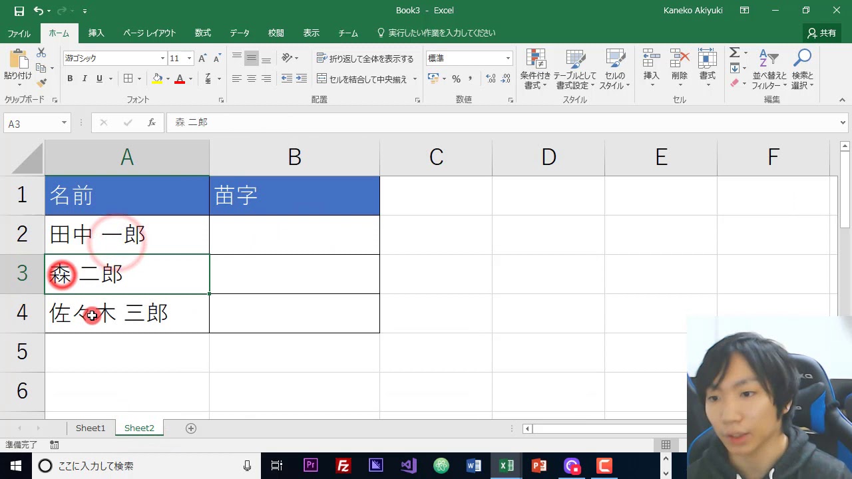Toggle italic formatting
Image resolution: width=852 pixels, height=479 pixels.
point(85,79)
